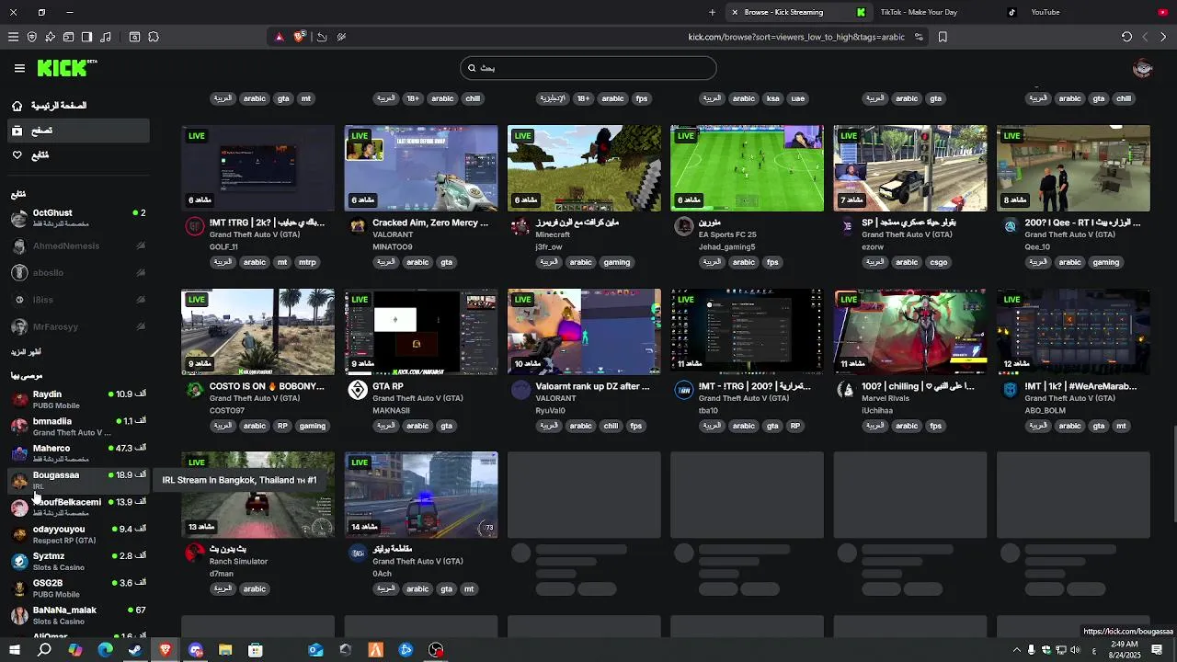Click Windows Start button
The width and height of the screenshot is (1177, 662).
click(x=15, y=650)
